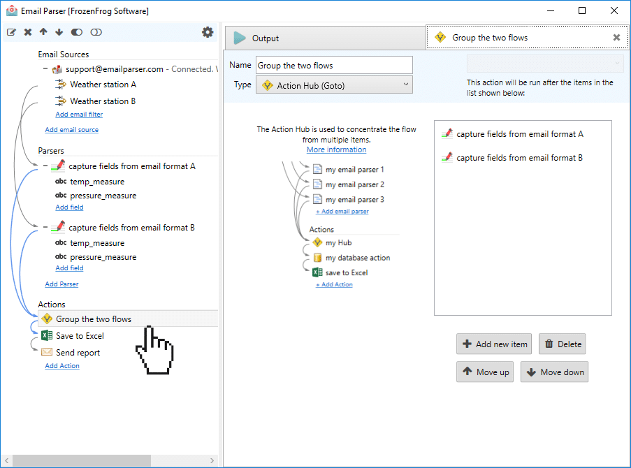Click Add new item button
The height and width of the screenshot is (468, 631).
(x=494, y=344)
